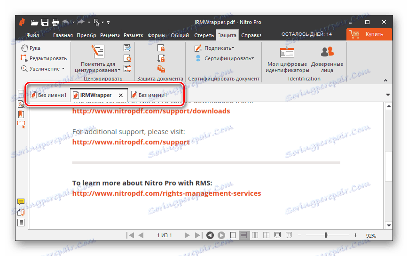This screenshot has width=408, height=256.
Task: Print the document using the printer icon
Action: (55, 23)
